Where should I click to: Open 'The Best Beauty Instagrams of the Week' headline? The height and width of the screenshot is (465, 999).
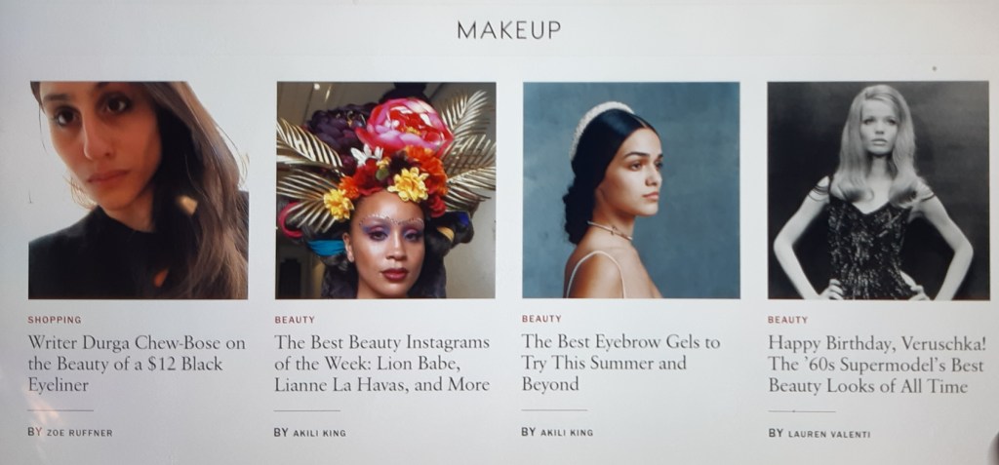pos(382,364)
